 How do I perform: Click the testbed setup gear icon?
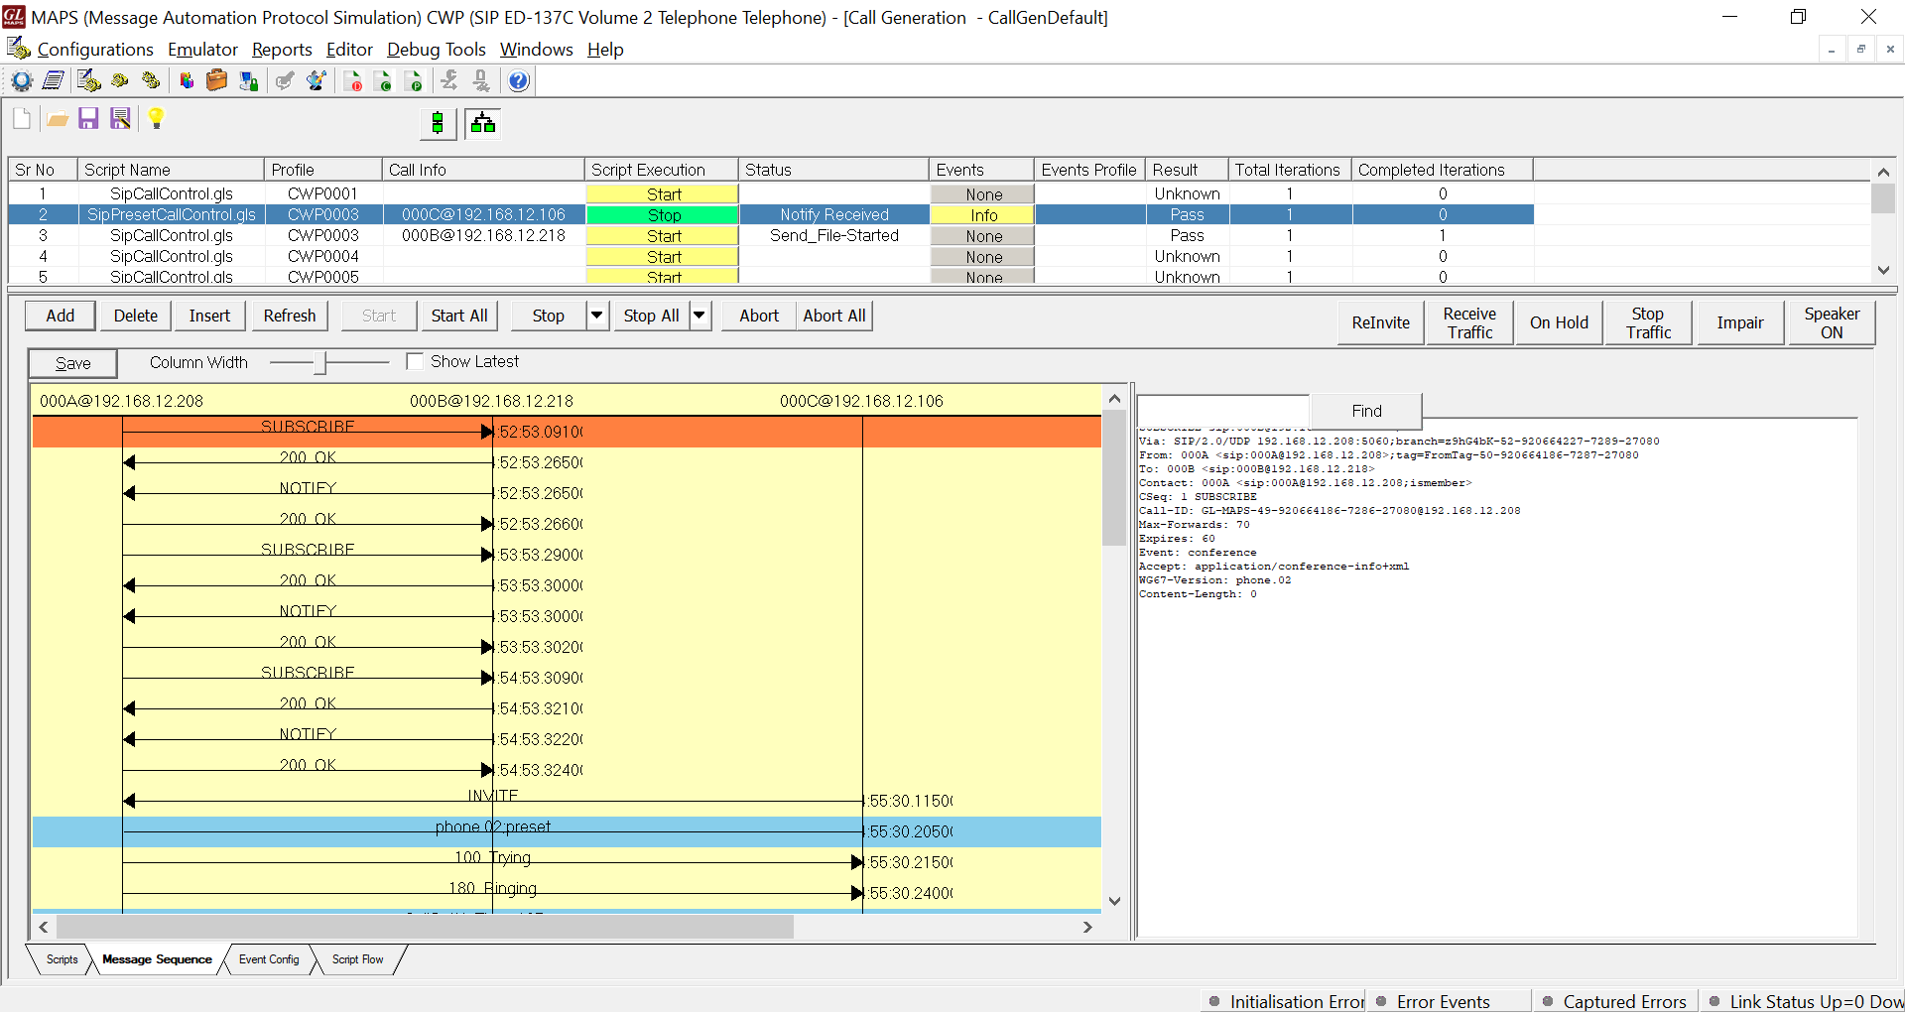click(22, 81)
